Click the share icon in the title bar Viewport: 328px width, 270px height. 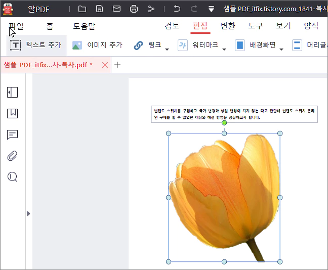coord(151,9)
